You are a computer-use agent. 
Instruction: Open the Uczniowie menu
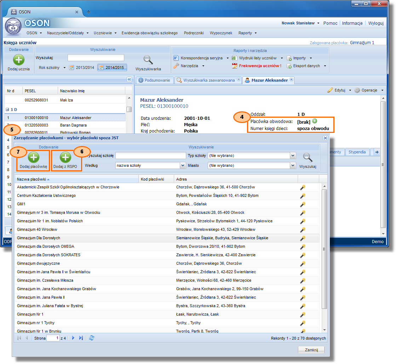[105, 33]
